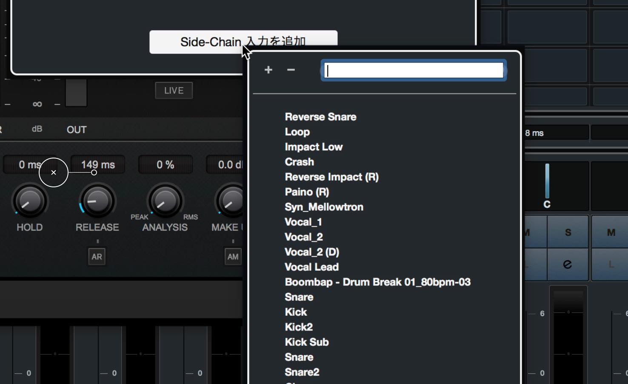Pick Vocal_1 from the list
Screen dimensions: 628x384
click(x=303, y=222)
